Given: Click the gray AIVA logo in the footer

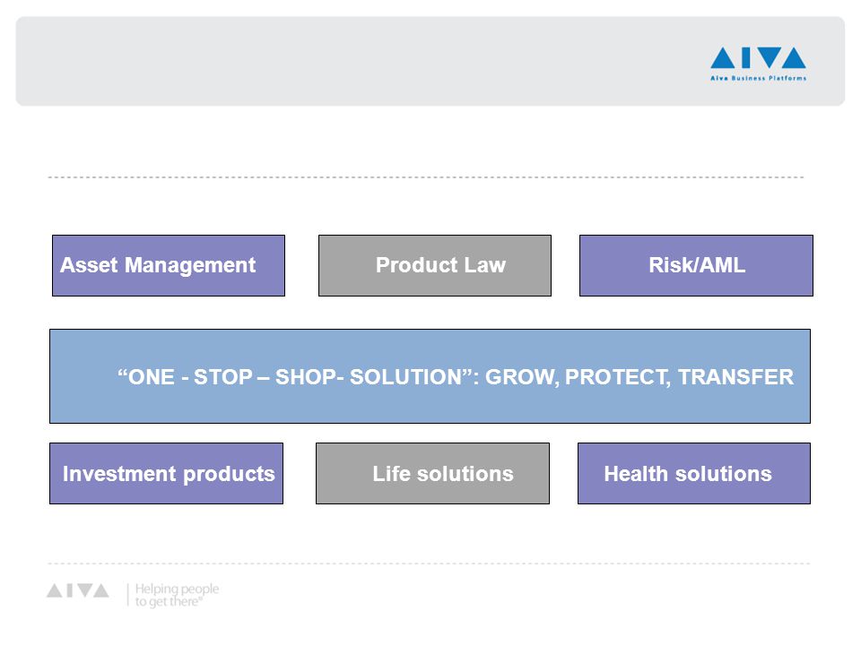Looking at the screenshot, I should pos(77,590).
